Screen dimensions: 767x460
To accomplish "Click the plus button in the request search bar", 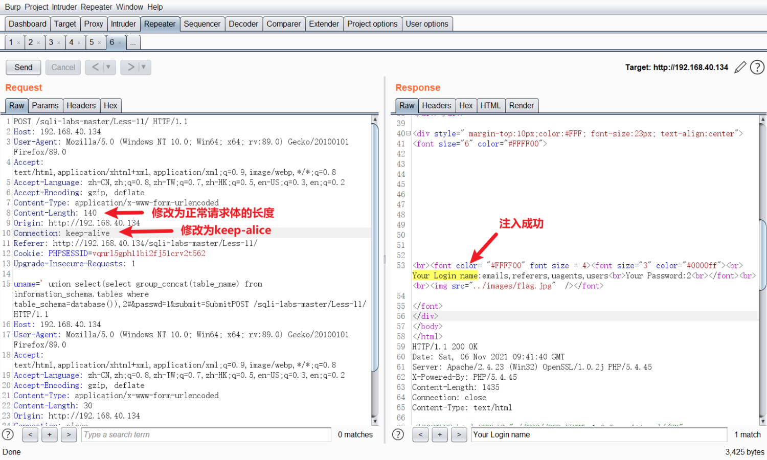I will (x=50, y=434).
